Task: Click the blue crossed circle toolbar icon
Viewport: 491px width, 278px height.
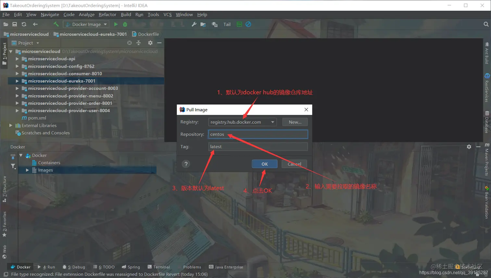Action: click(x=248, y=24)
